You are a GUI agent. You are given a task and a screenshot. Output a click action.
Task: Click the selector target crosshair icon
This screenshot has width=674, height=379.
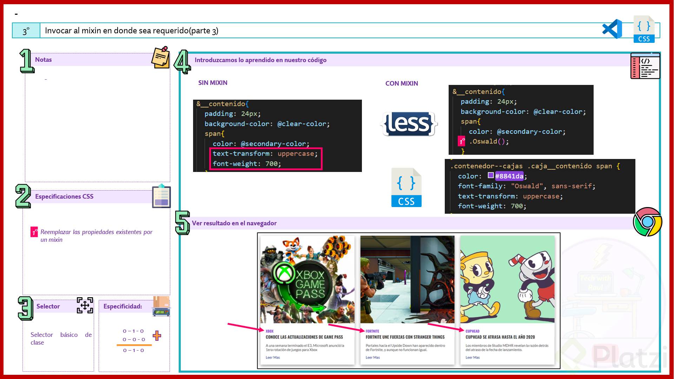[x=85, y=305]
